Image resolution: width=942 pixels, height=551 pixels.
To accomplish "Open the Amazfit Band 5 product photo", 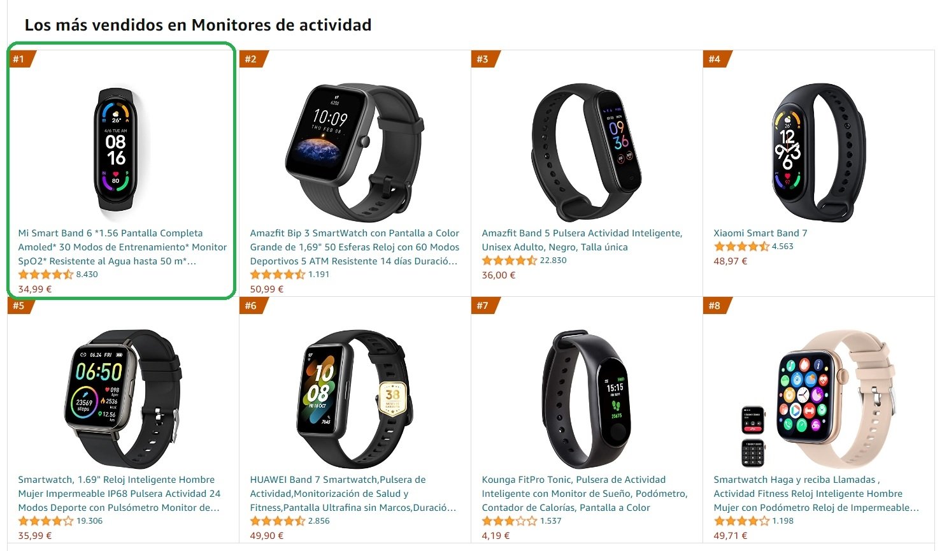I will [x=587, y=152].
